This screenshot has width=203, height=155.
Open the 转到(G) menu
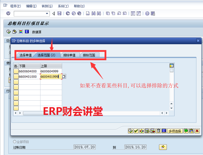coord(47,6)
